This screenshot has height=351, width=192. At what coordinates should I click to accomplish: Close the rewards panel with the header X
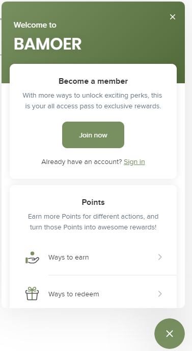click(x=172, y=17)
